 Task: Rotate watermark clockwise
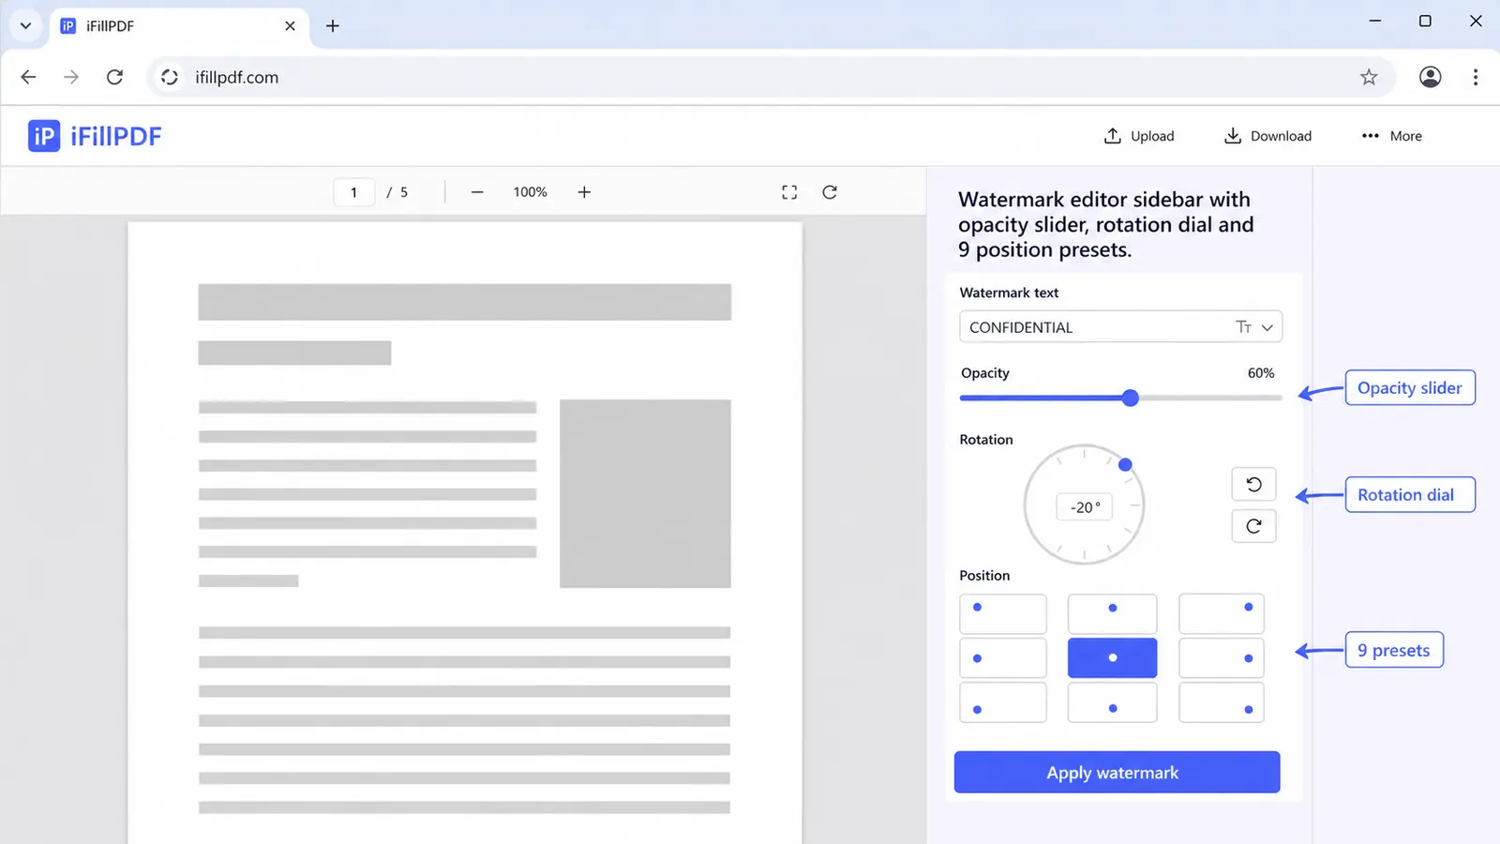(x=1253, y=526)
